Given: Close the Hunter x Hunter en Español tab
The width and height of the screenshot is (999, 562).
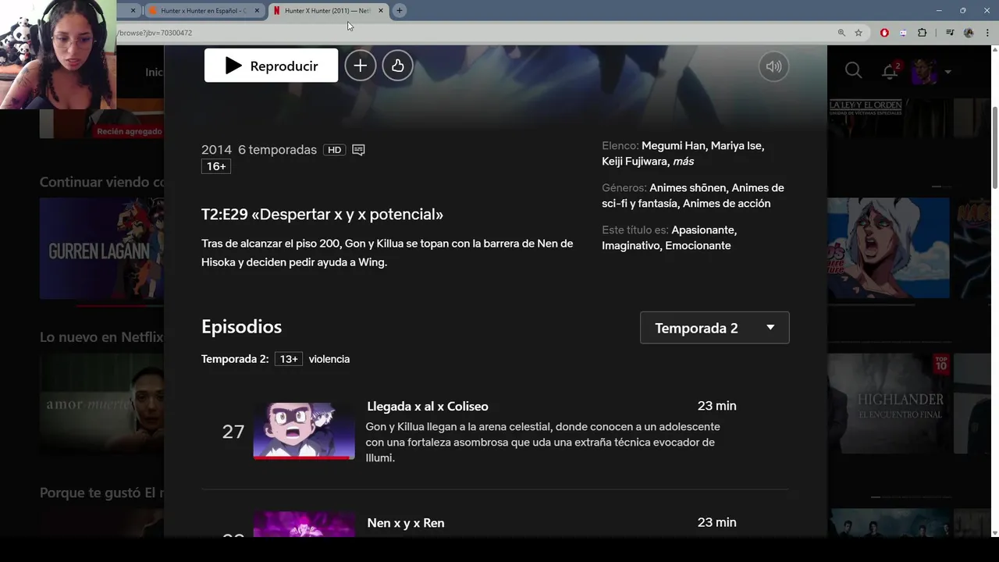Looking at the screenshot, I should click(x=257, y=11).
